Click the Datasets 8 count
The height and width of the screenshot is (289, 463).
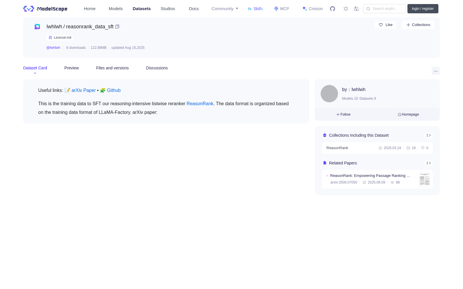(x=368, y=99)
